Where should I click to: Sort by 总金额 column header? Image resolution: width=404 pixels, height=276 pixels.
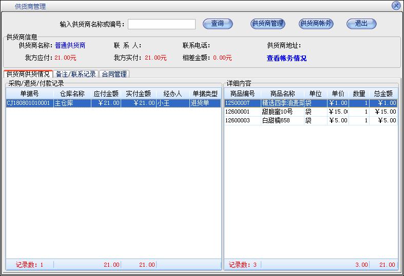point(383,94)
